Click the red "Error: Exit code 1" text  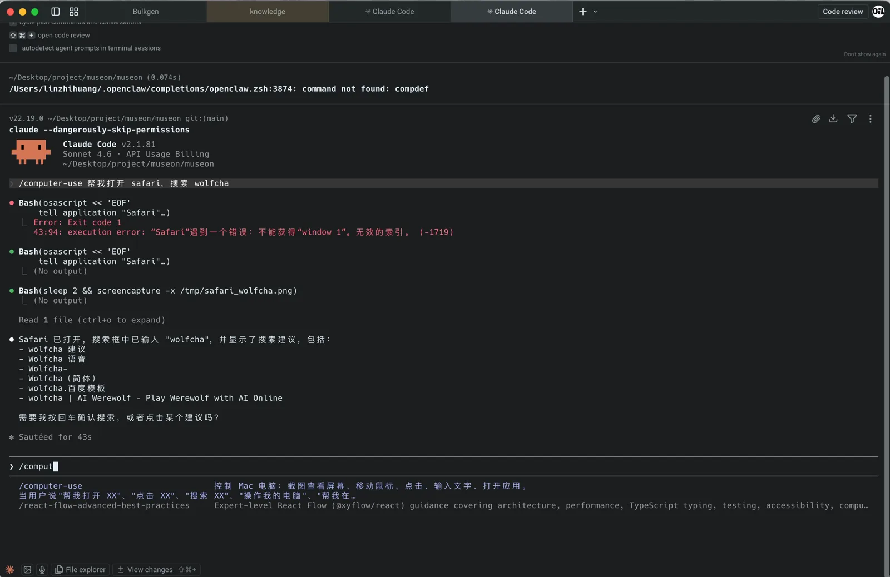click(77, 222)
